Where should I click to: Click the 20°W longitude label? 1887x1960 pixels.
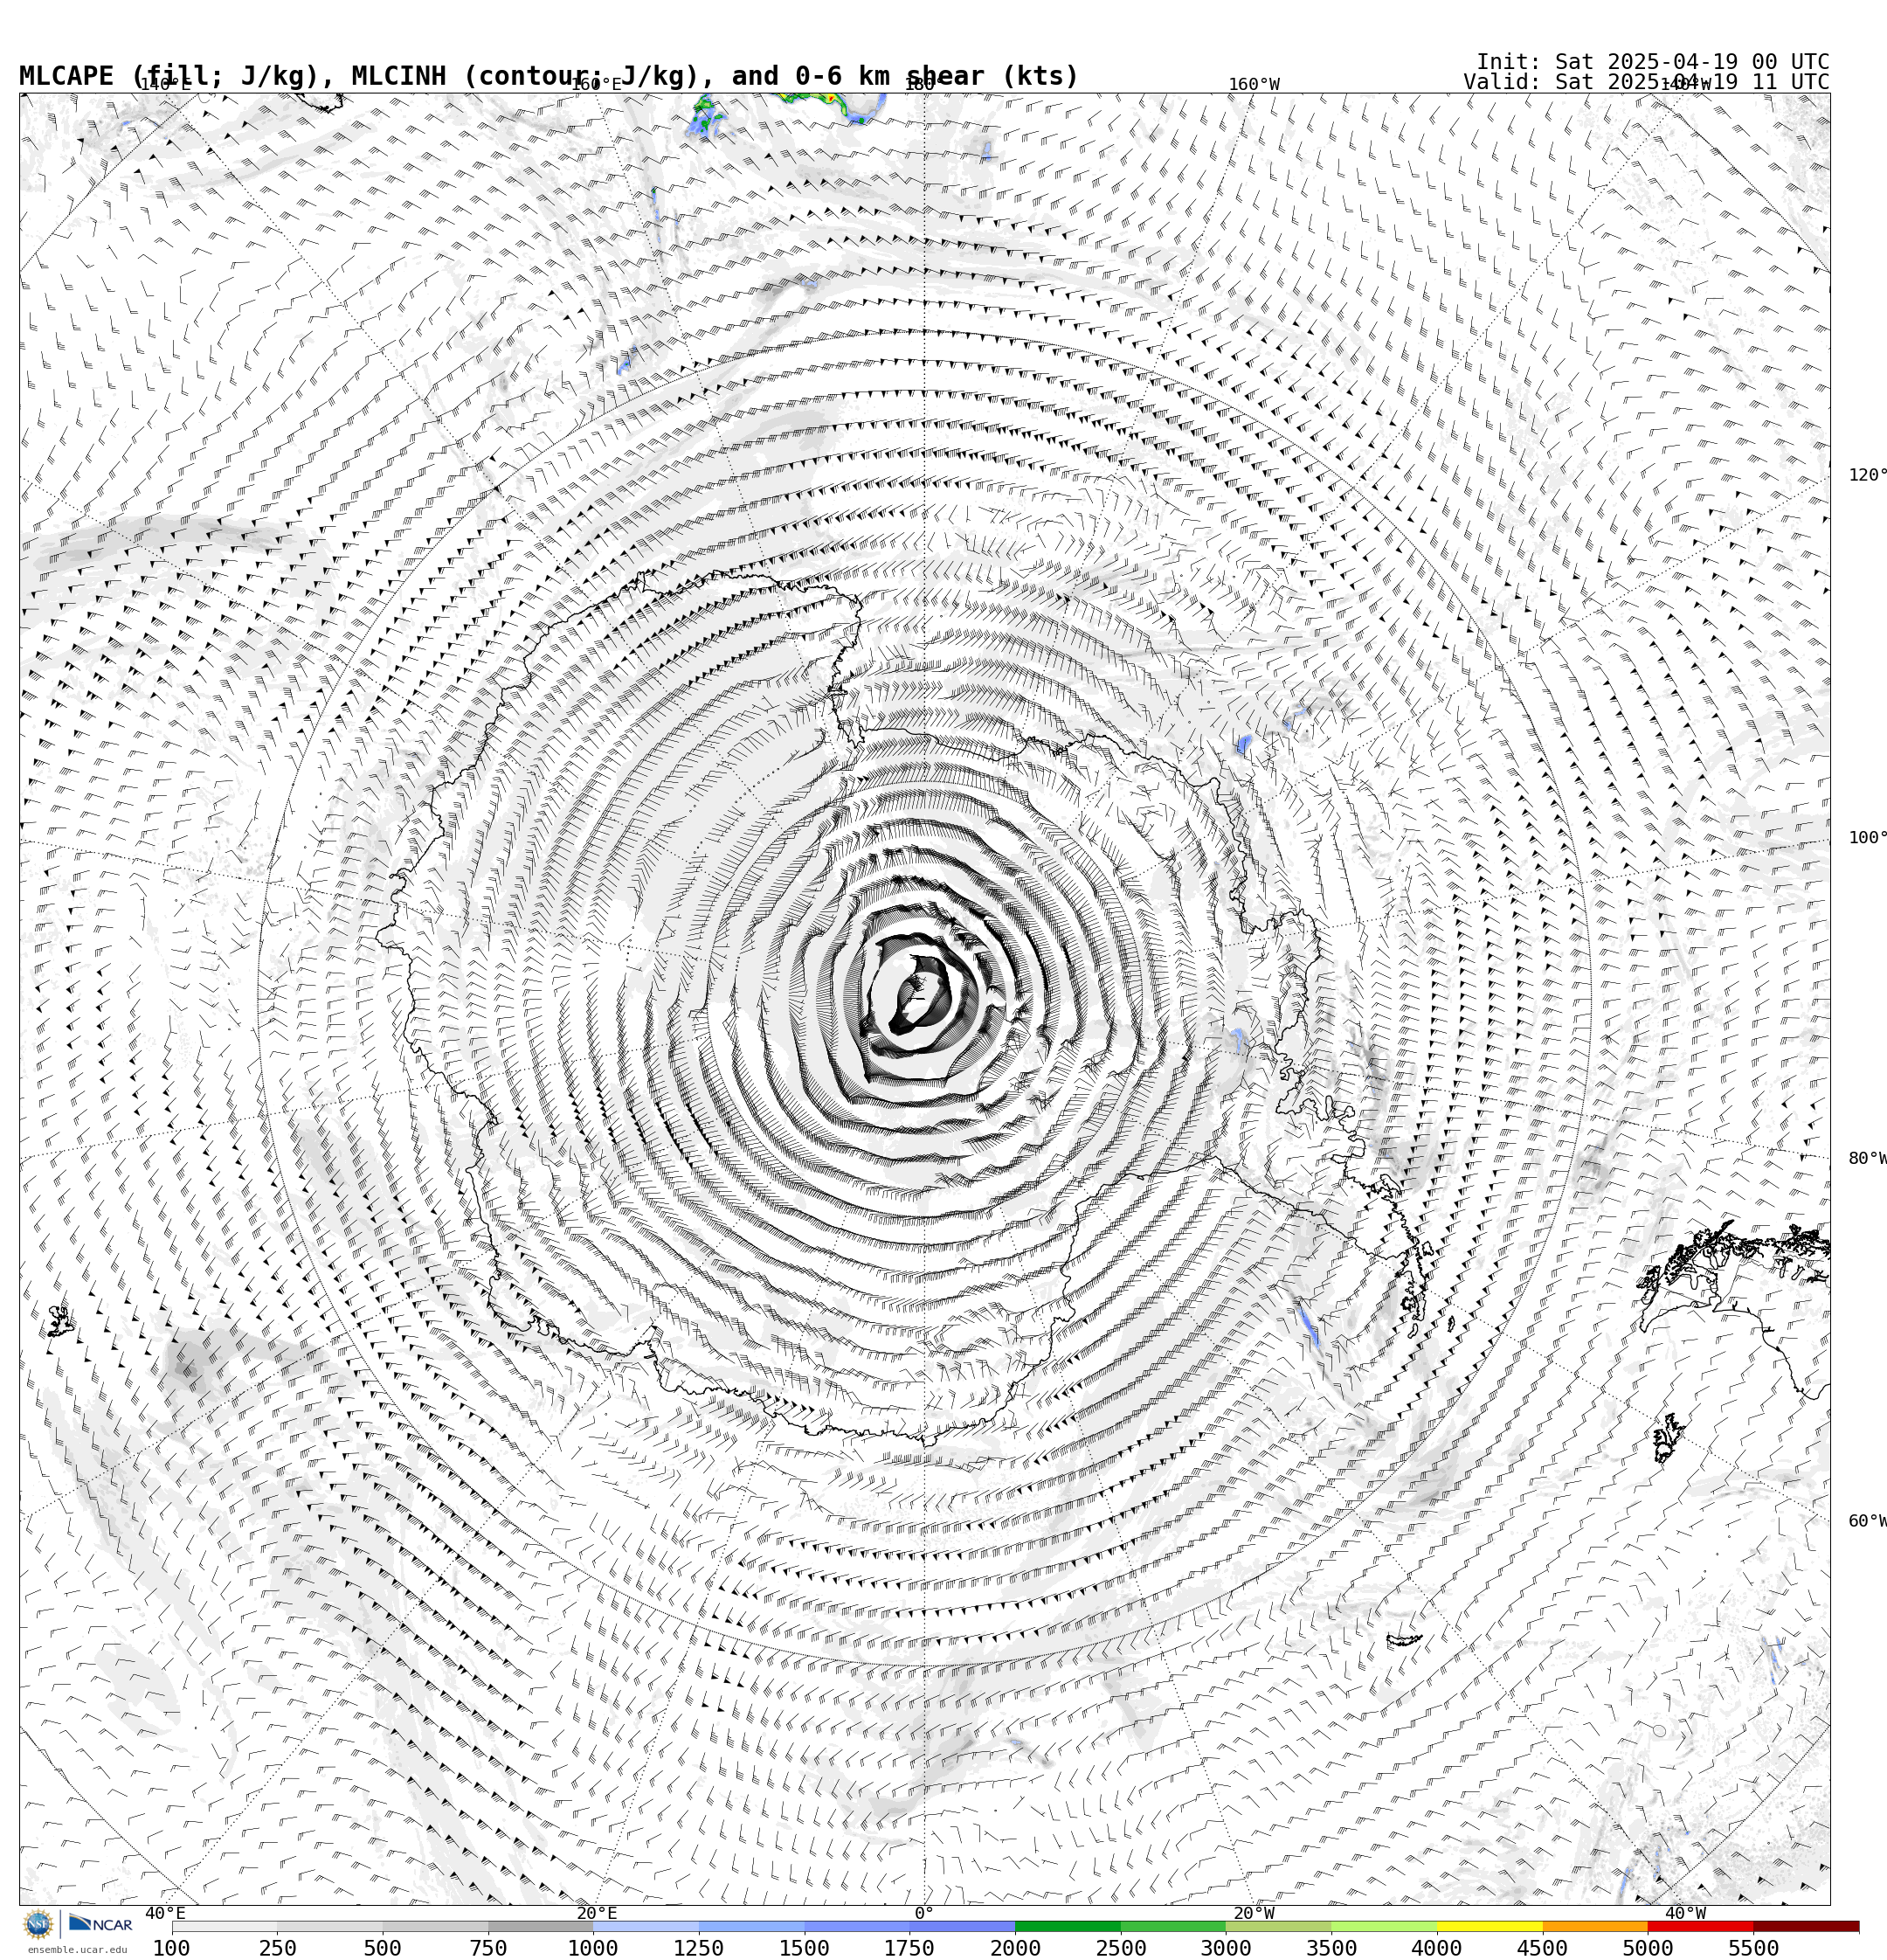1253,1913
